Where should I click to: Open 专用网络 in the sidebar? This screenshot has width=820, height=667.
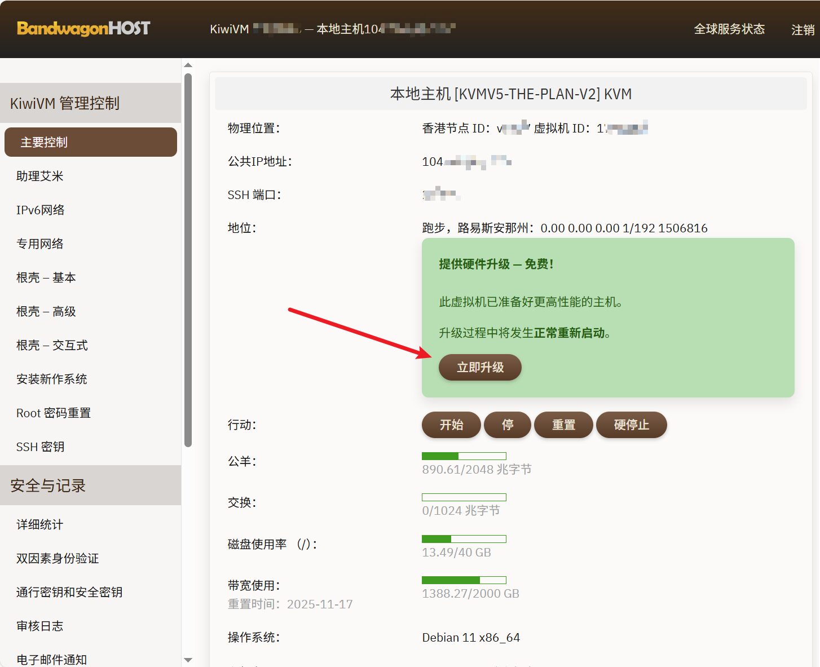click(40, 244)
